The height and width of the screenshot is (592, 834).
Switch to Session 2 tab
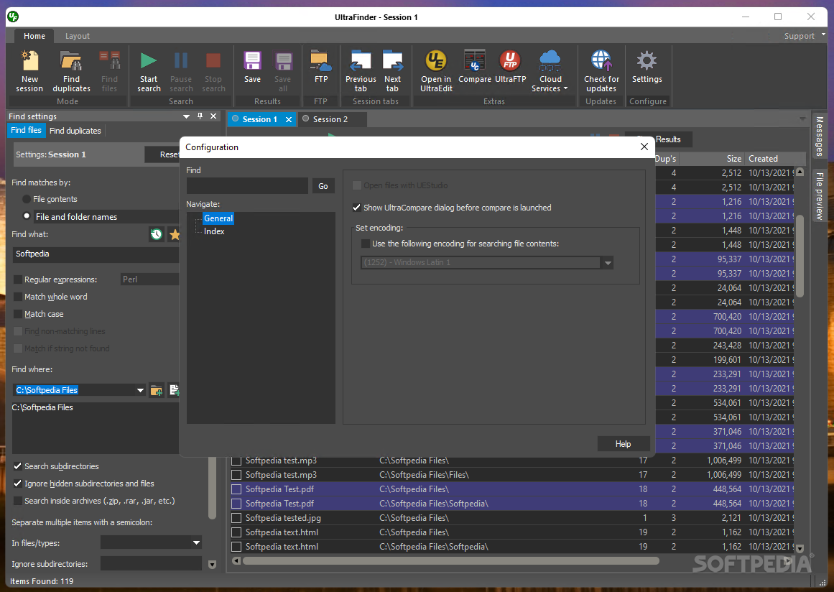pos(330,119)
